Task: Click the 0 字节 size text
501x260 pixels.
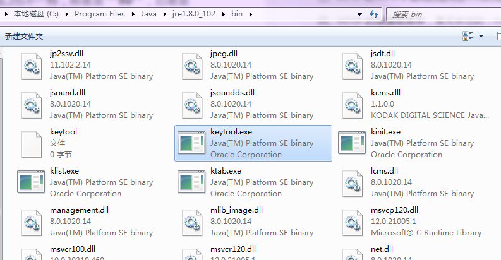Action: tap(61, 155)
